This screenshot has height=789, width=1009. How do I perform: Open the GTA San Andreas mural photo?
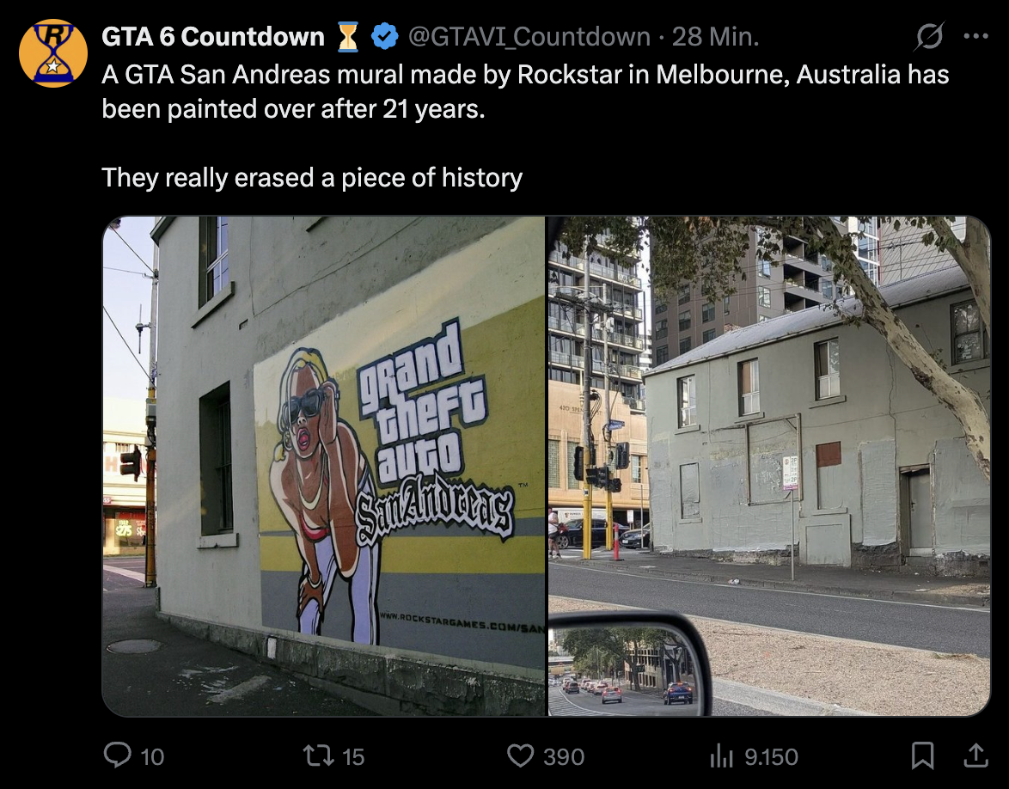point(324,466)
